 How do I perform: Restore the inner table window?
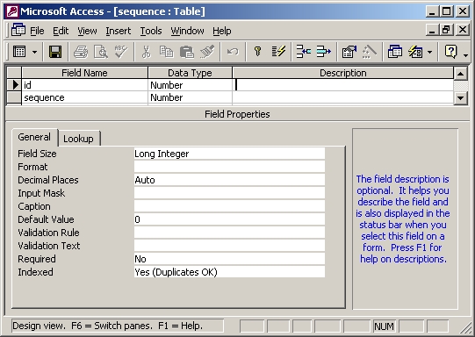point(446,30)
